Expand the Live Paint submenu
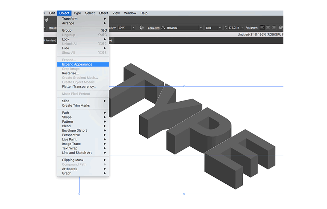This screenshot has height=209, width=327. (x=83, y=139)
